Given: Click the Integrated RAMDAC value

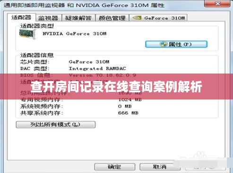Looking at the screenshot, I should (97, 68).
